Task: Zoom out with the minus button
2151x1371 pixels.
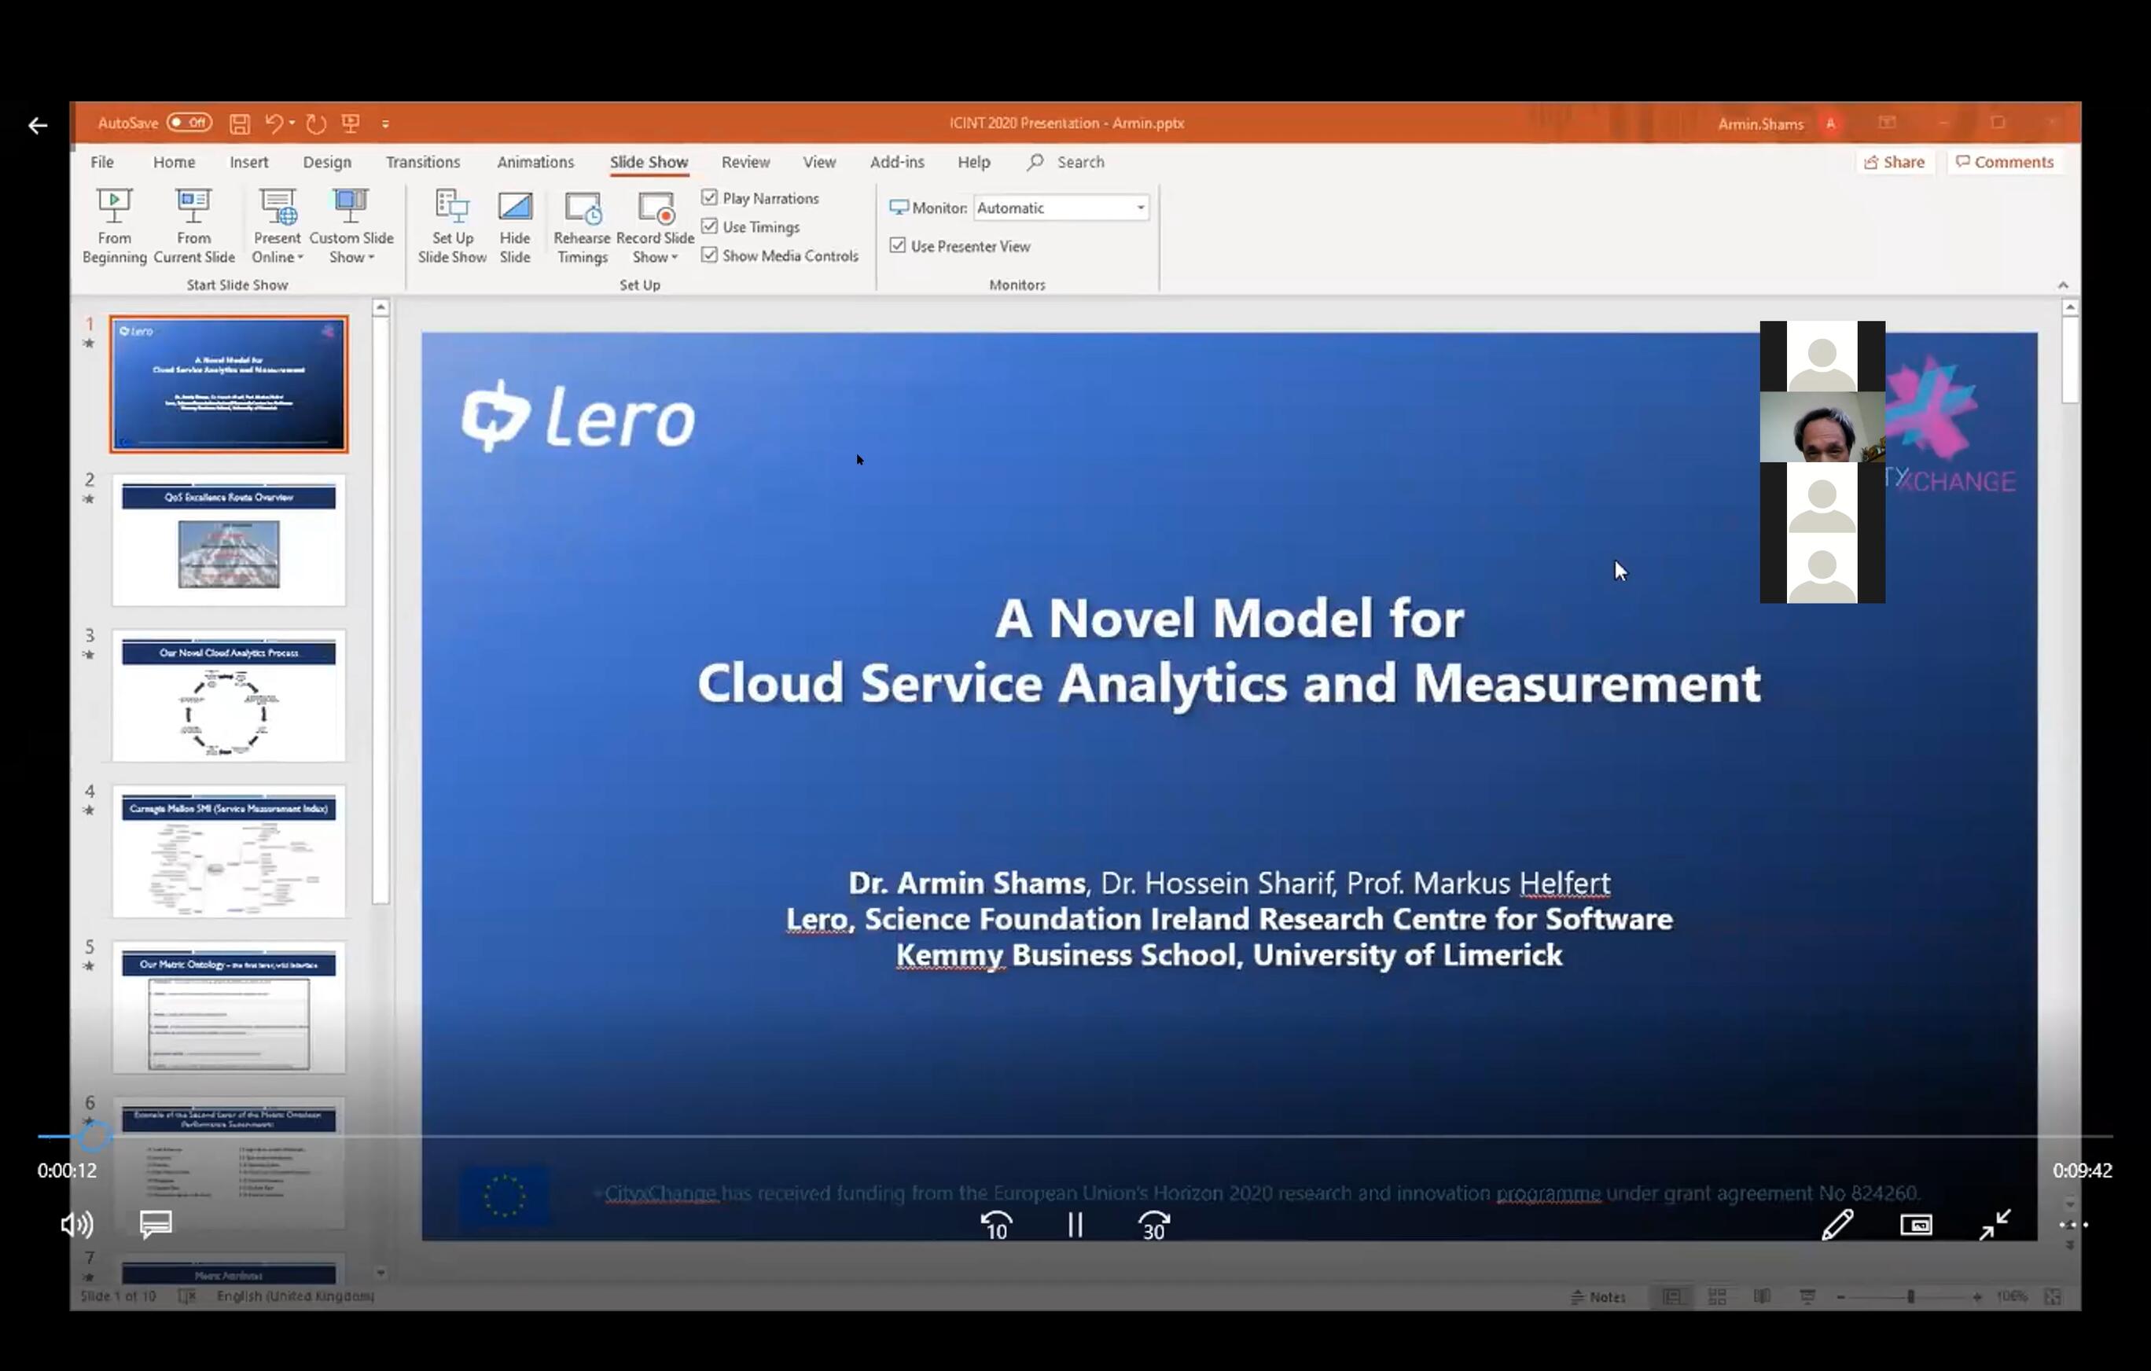Action: click(1841, 1297)
